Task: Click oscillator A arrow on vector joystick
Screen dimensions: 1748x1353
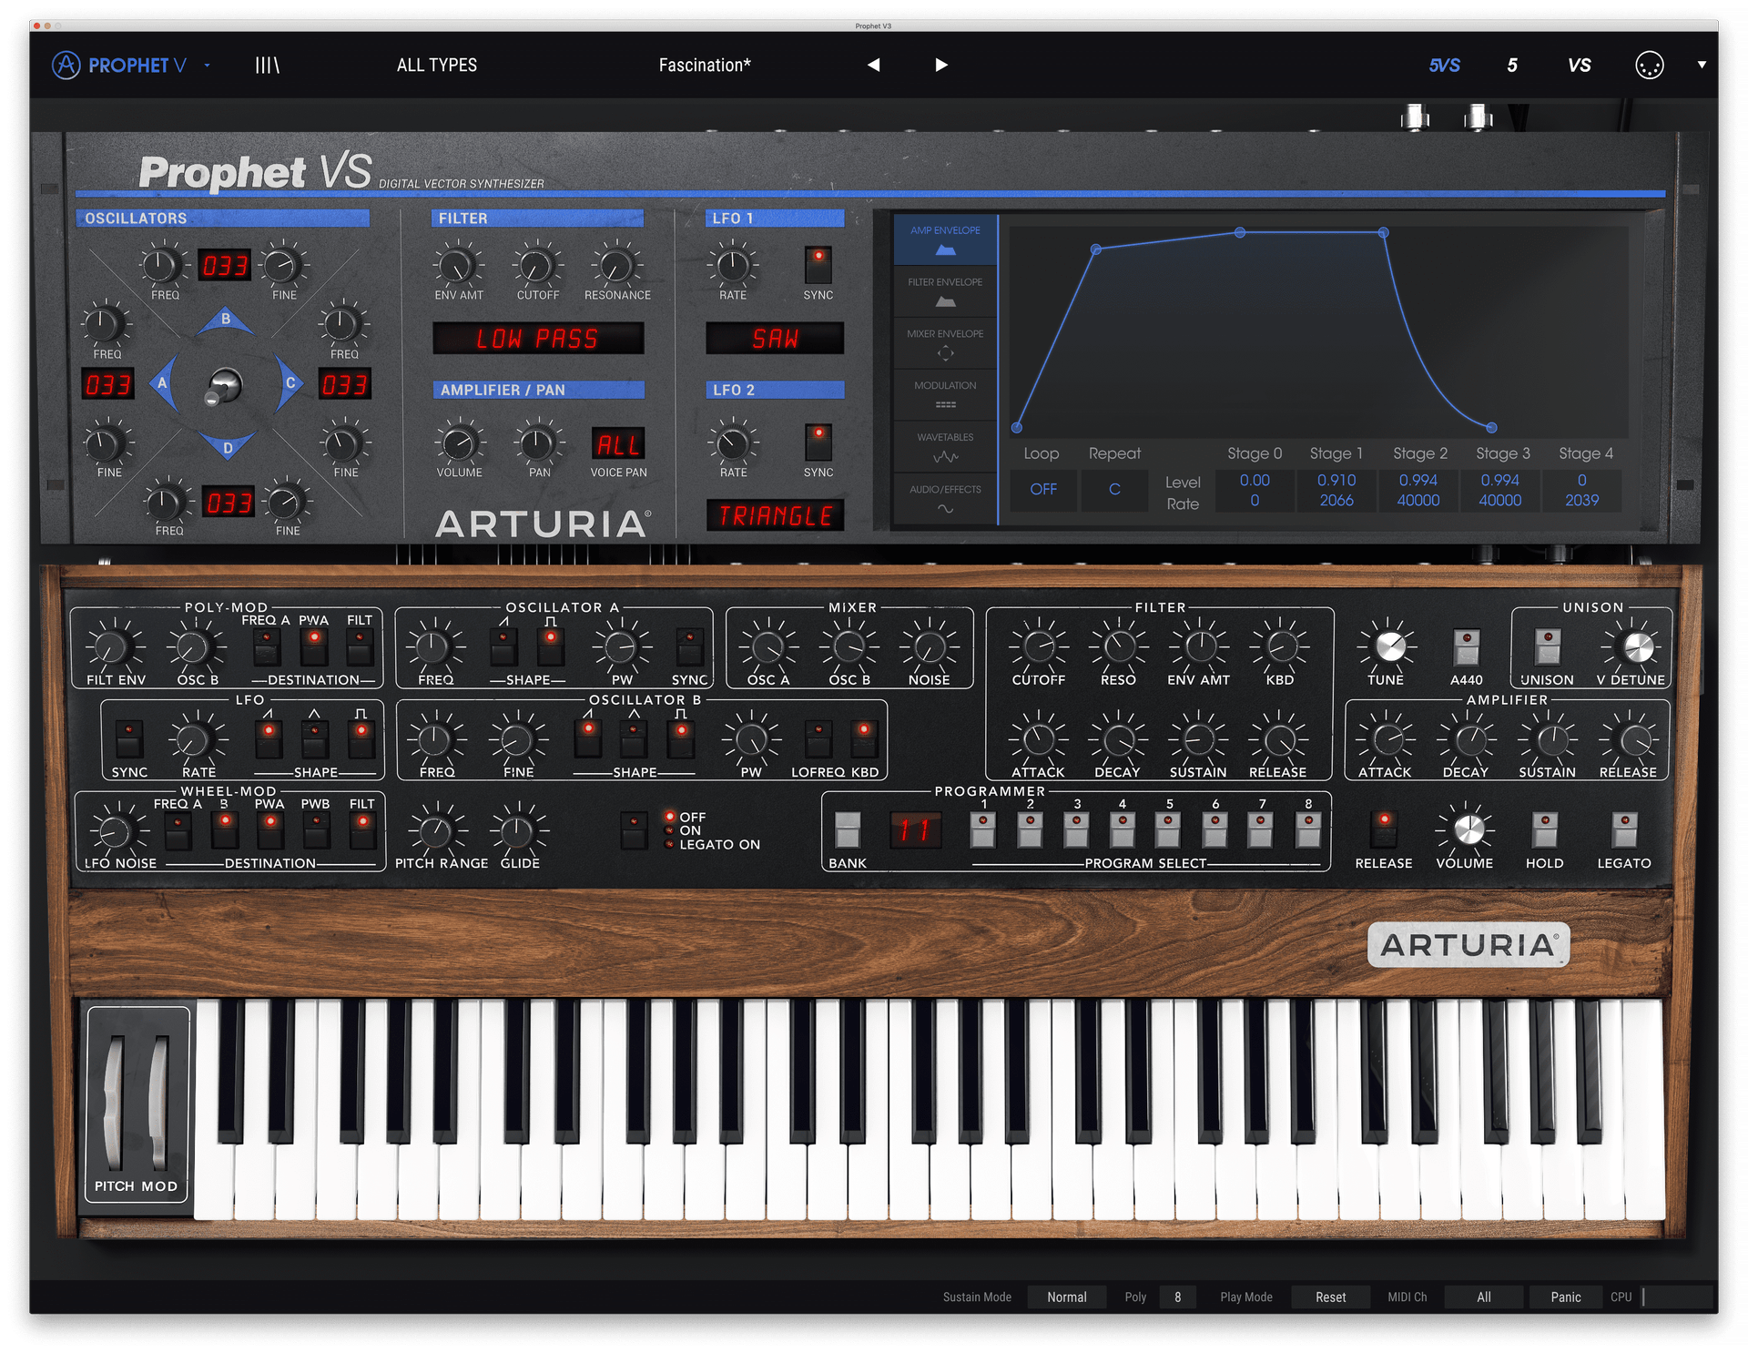Action: (162, 383)
